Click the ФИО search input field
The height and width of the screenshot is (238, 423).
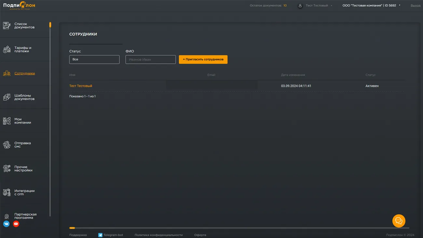pos(150,60)
